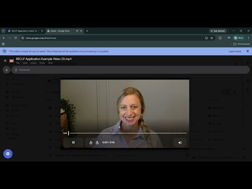252x189 pixels.
Task: Mute the video with the speaker icon
Action: click(x=180, y=143)
